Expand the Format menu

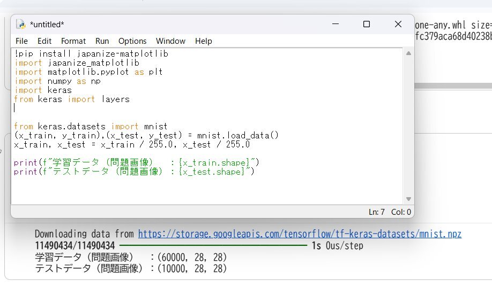point(73,41)
